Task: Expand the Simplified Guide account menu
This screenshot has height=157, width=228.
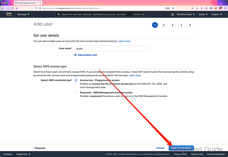Action: [x=186, y=14]
